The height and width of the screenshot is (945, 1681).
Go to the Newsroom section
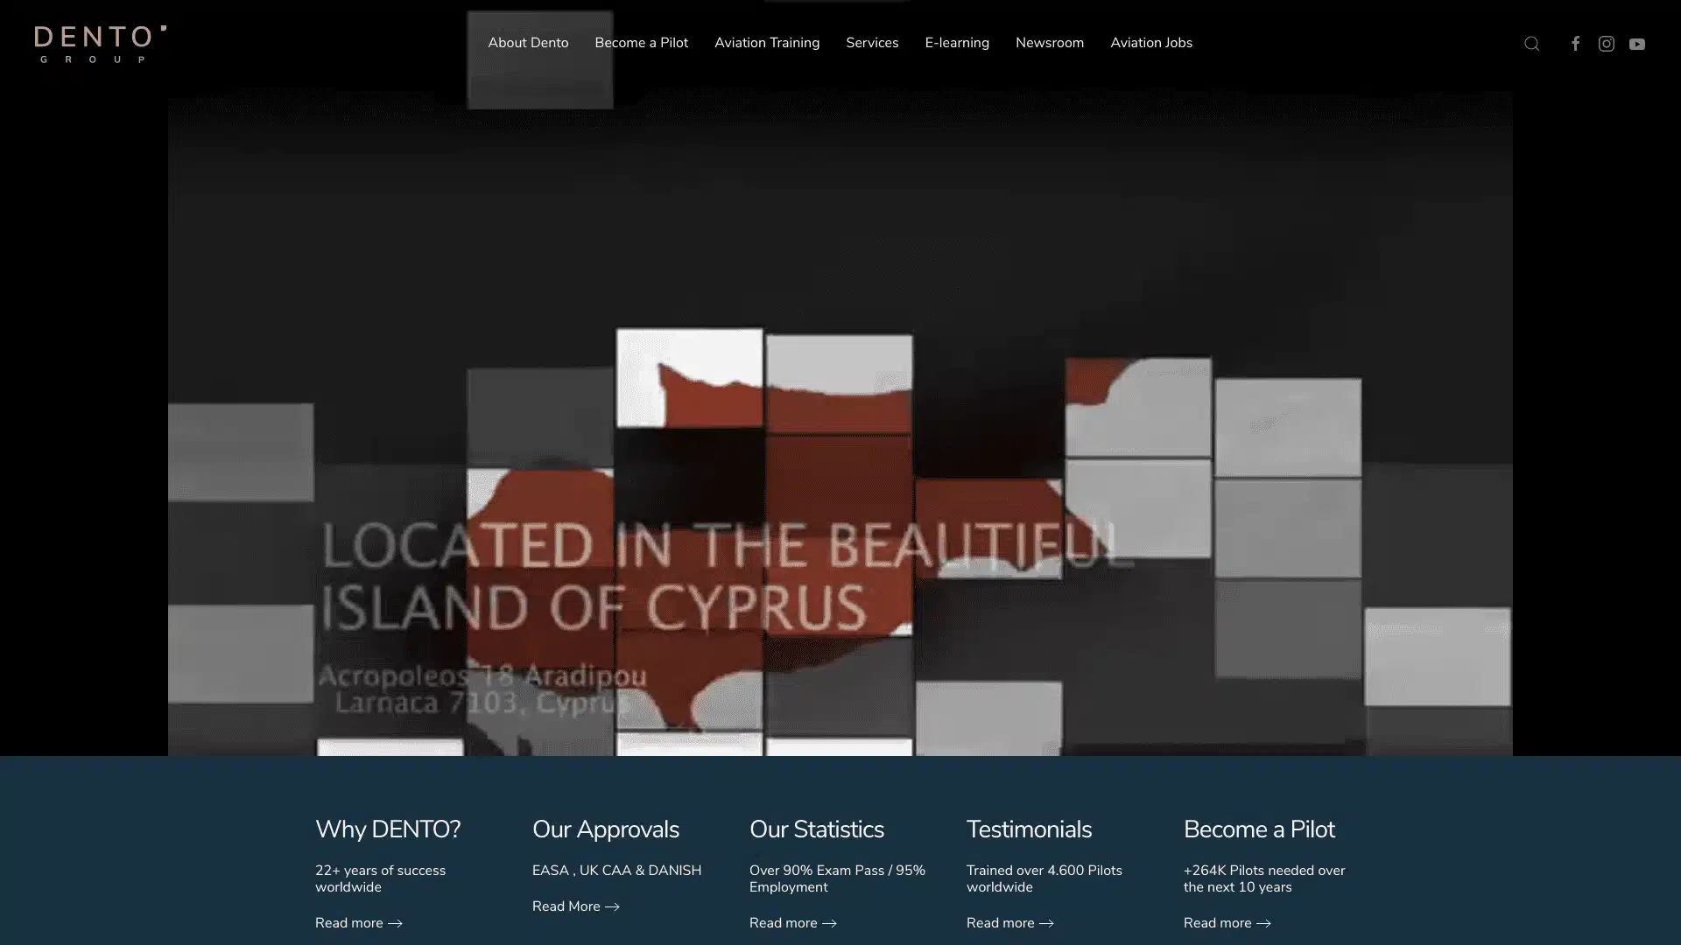coord(1049,43)
